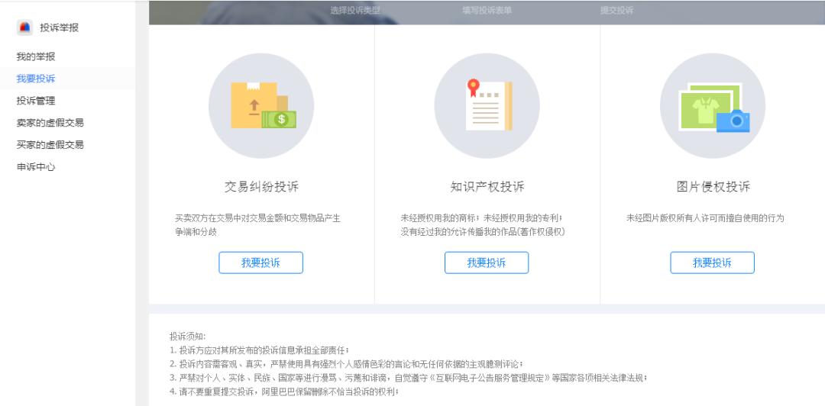This screenshot has width=825, height=406.
Task: Click the 投诉举报 logo icon
Action: [24, 27]
